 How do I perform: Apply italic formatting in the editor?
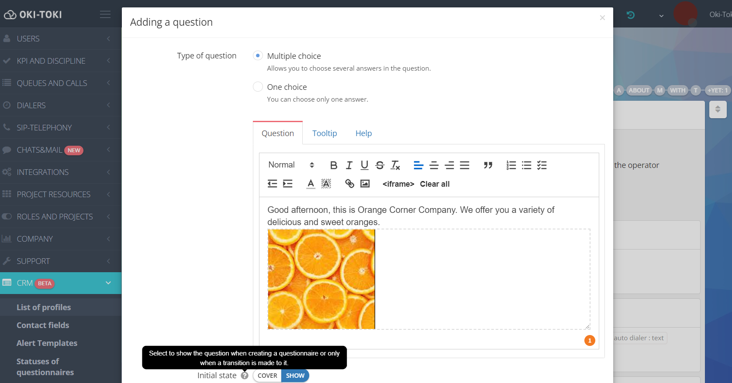tap(349, 165)
